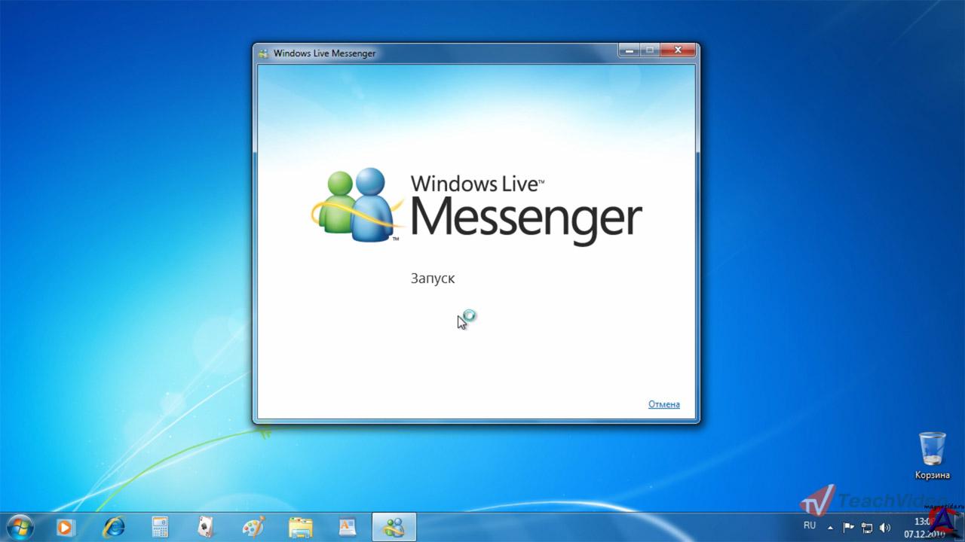Open the volume speaker control
Image resolution: width=965 pixels, height=542 pixels.
tap(885, 527)
